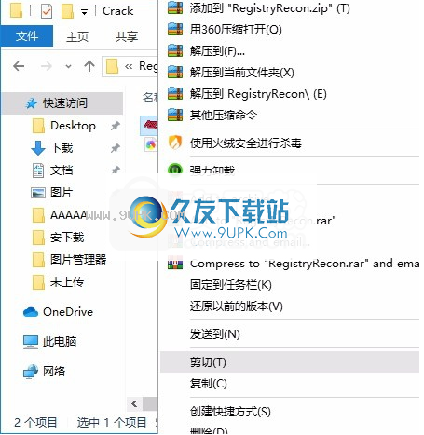Click the WinRAR icon beside Compress to RegistryRecon.rar
Viewport: 424px width, 435px height.
175,264
